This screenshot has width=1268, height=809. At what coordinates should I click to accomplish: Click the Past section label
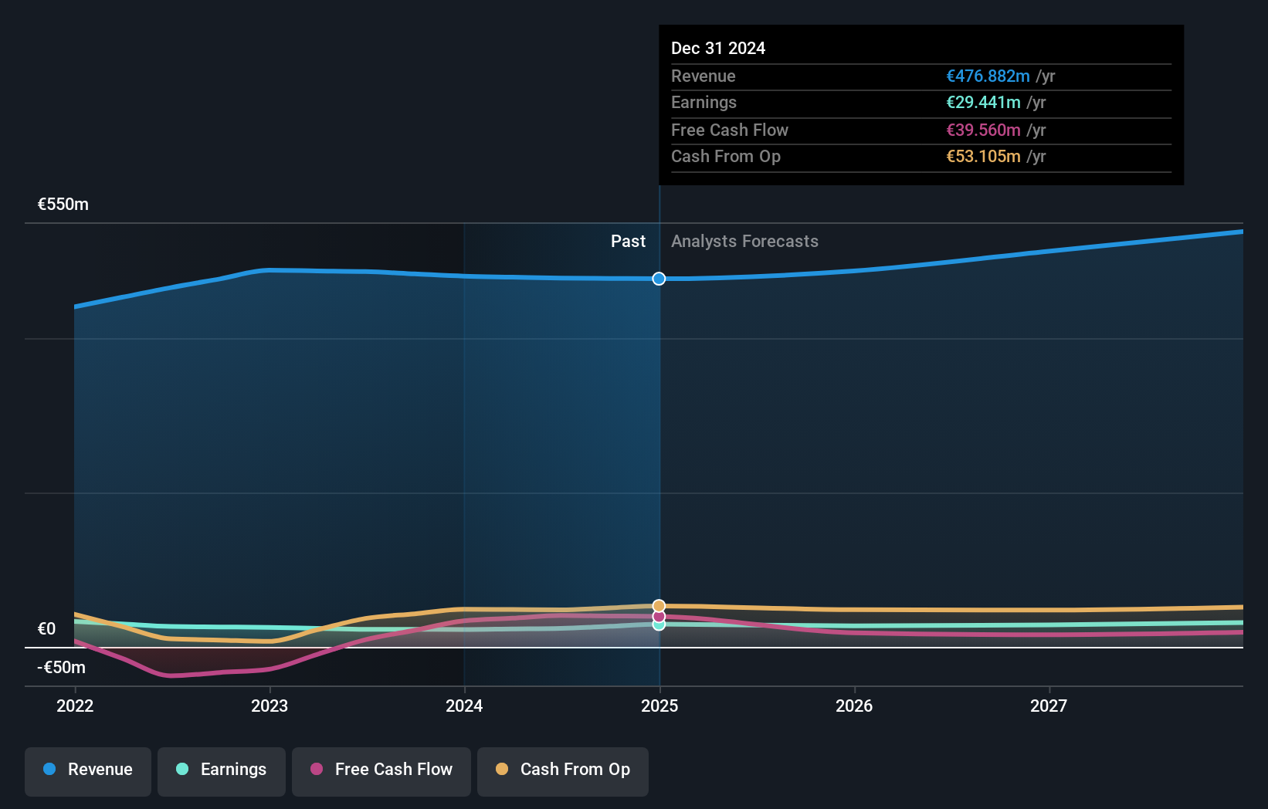tap(628, 242)
